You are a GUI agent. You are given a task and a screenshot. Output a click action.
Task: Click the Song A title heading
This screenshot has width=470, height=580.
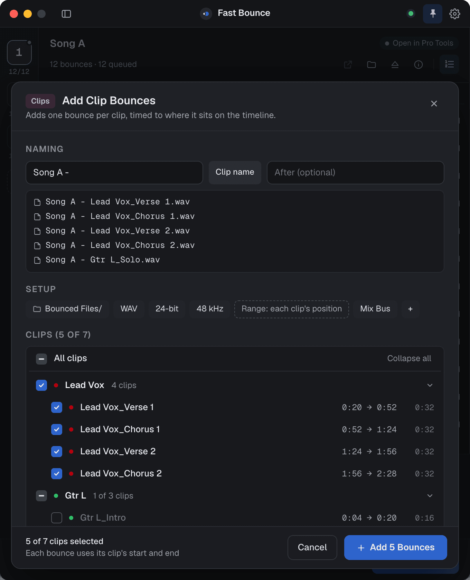pyautogui.click(x=67, y=43)
